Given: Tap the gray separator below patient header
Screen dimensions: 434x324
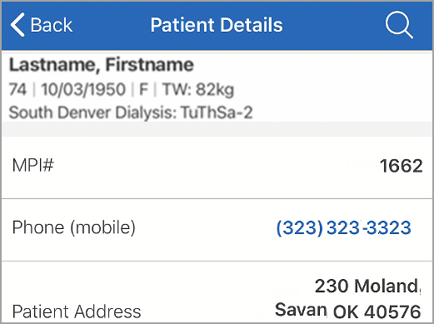Looking at the screenshot, I should [217, 129].
